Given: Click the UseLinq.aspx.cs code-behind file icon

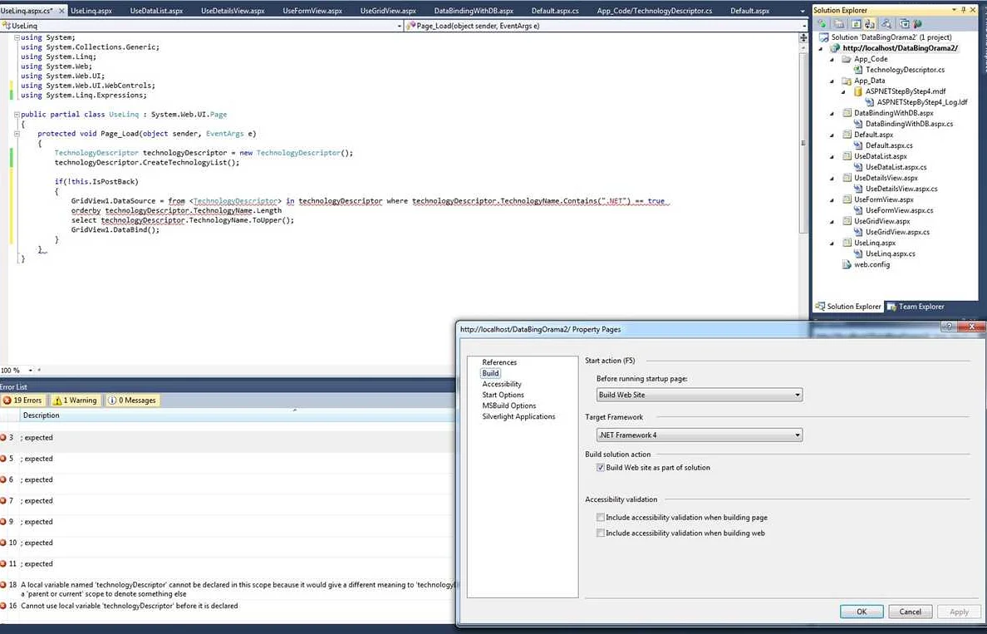Looking at the screenshot, I should click(858, 253).
